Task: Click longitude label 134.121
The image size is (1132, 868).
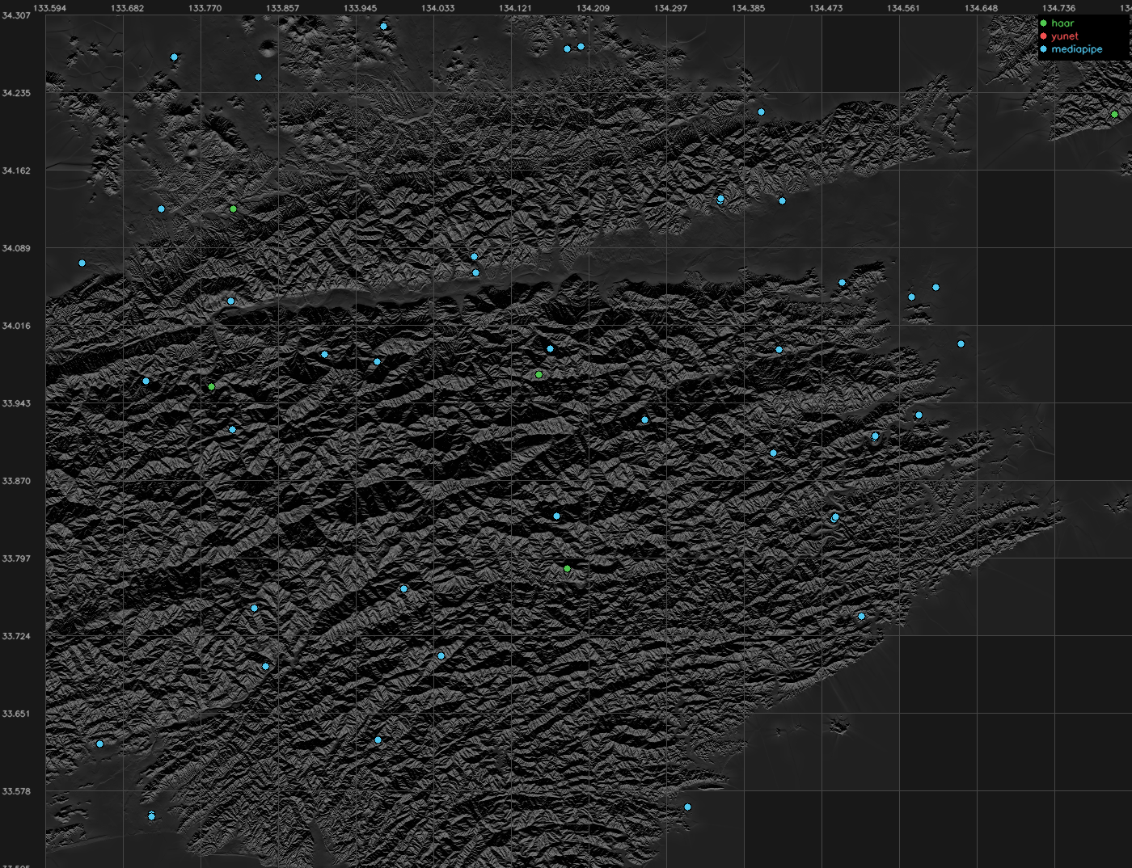Action: point(516,8)
